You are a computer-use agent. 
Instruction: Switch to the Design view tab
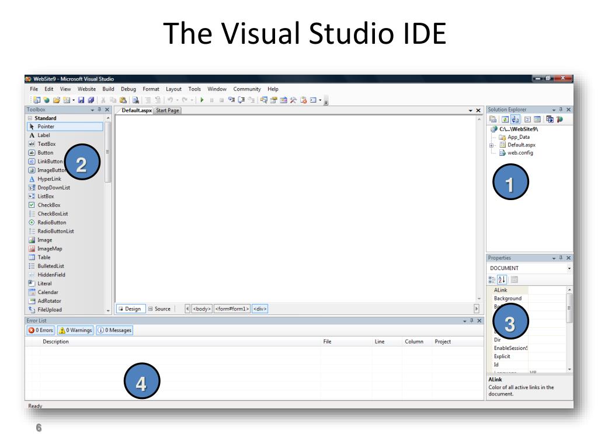pos(130,309)
